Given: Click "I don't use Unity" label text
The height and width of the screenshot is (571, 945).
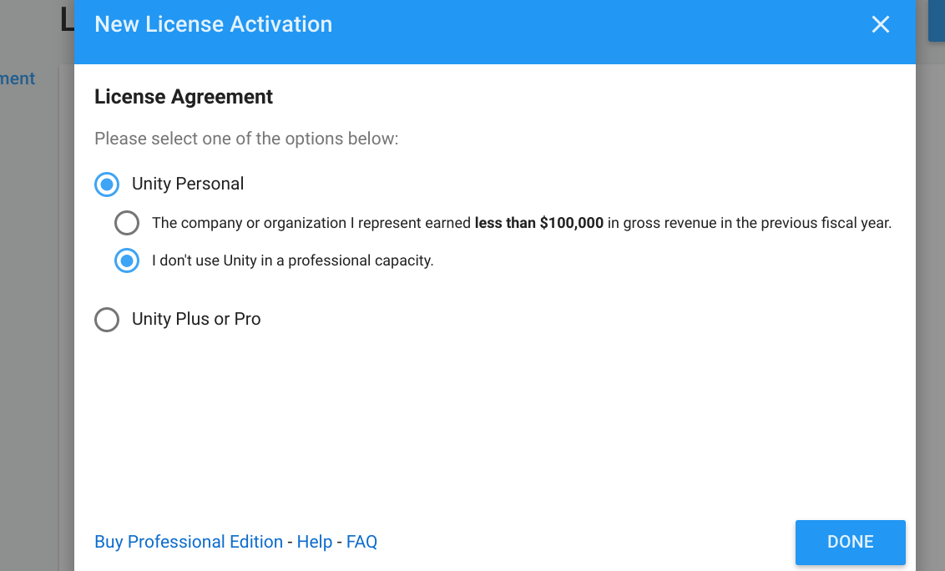Looking at the screenshot, I should 292,260.
